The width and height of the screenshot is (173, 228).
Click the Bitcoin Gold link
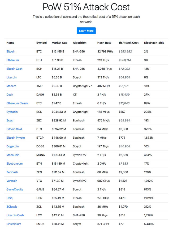(x=14, y=129)
